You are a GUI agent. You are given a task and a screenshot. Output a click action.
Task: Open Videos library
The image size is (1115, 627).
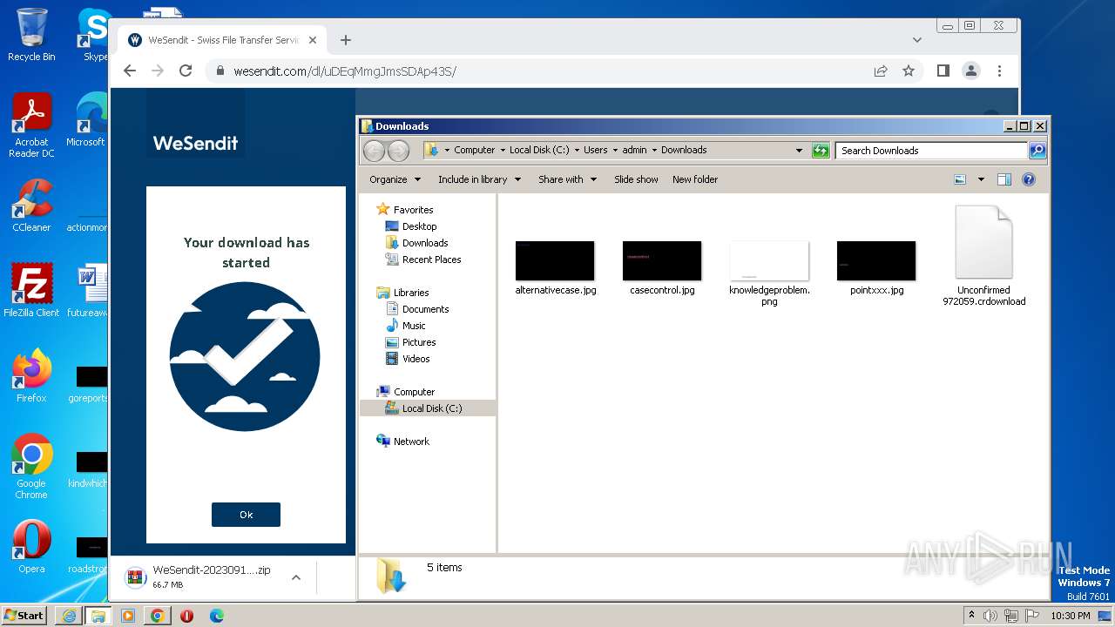(x=416, y=359)
